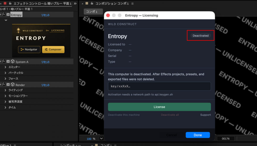Select the コンポ 1 timeline tab
Viewport: 257px width, 146px height.
pos(106,145)
